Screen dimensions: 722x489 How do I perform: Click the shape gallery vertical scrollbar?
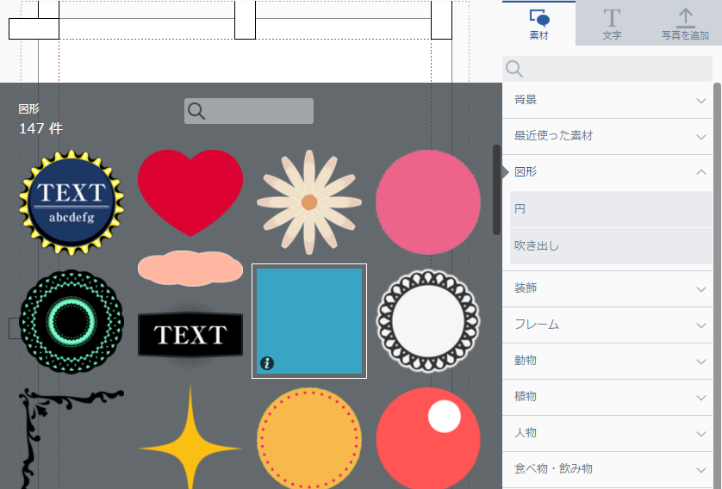click(x=496, y=189)
